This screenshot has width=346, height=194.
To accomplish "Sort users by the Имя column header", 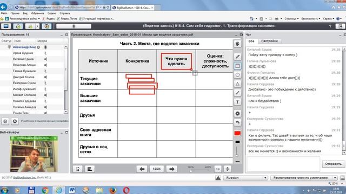I will [24, 41].
